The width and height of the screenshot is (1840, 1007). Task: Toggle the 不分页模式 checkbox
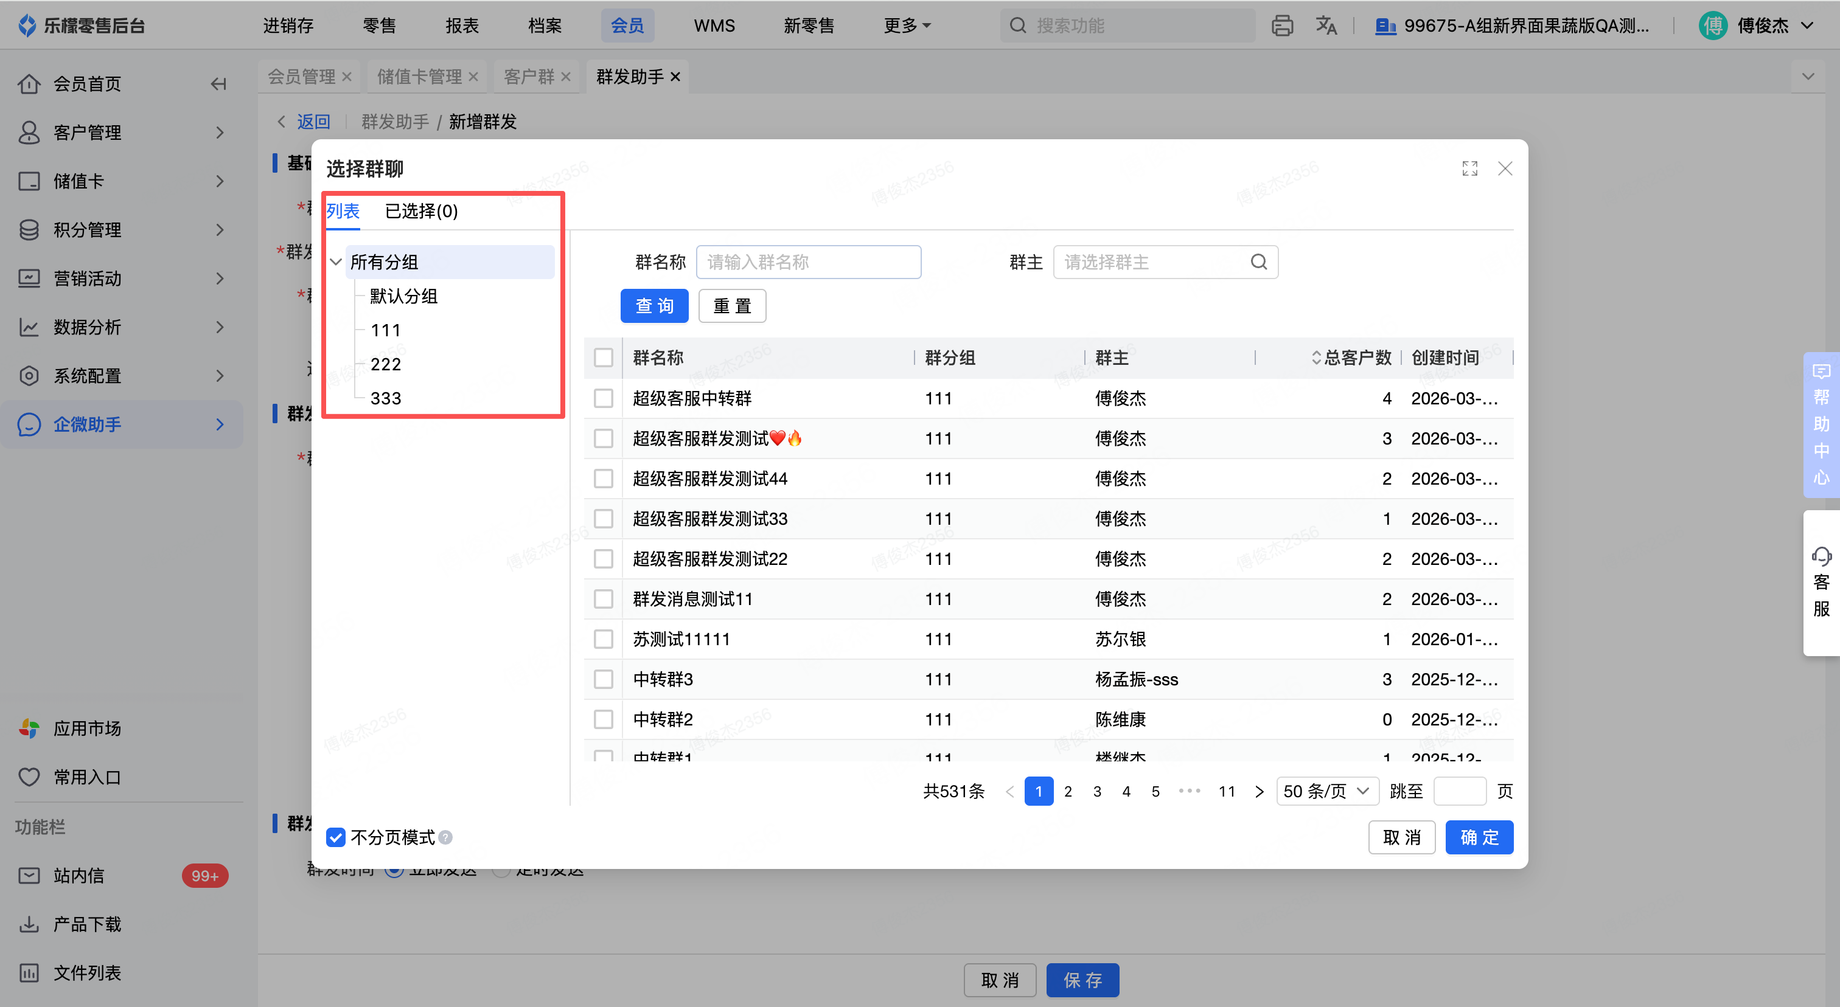[x=336, y=837]
